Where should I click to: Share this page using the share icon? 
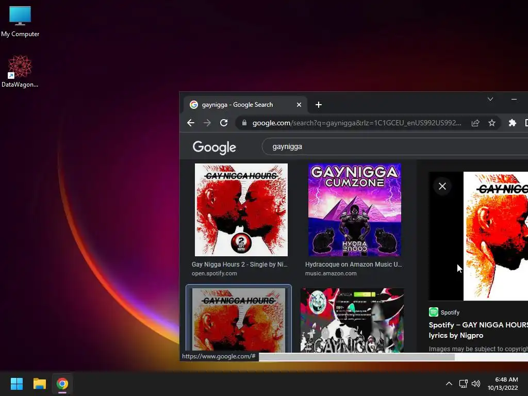point(475,123)
